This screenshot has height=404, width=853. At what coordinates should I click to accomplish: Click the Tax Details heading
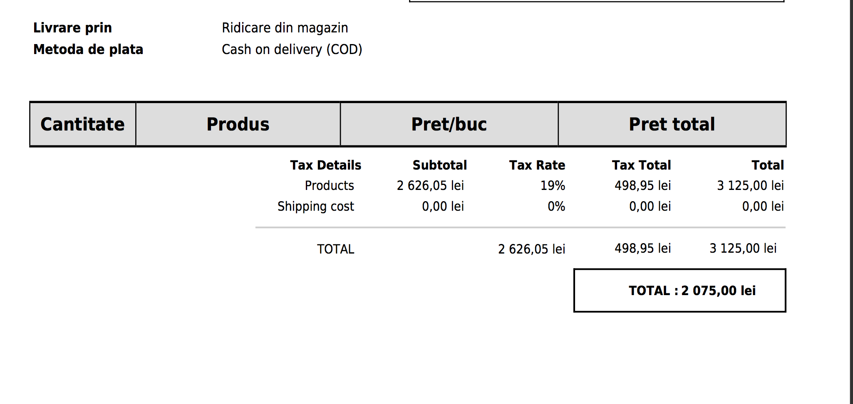[326, 165]
